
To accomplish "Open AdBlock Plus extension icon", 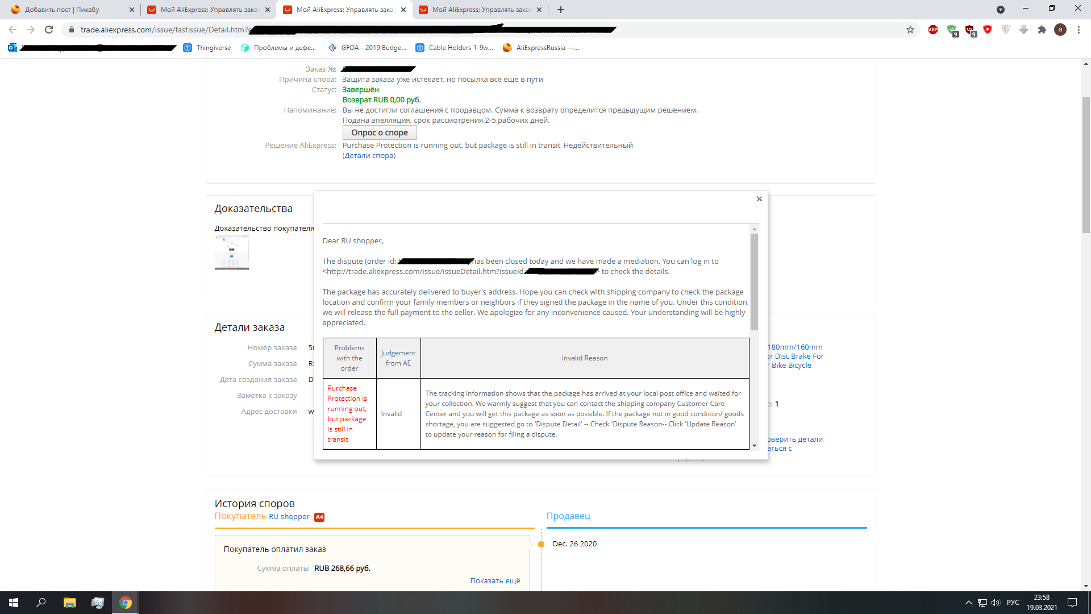I will [933, 30].
